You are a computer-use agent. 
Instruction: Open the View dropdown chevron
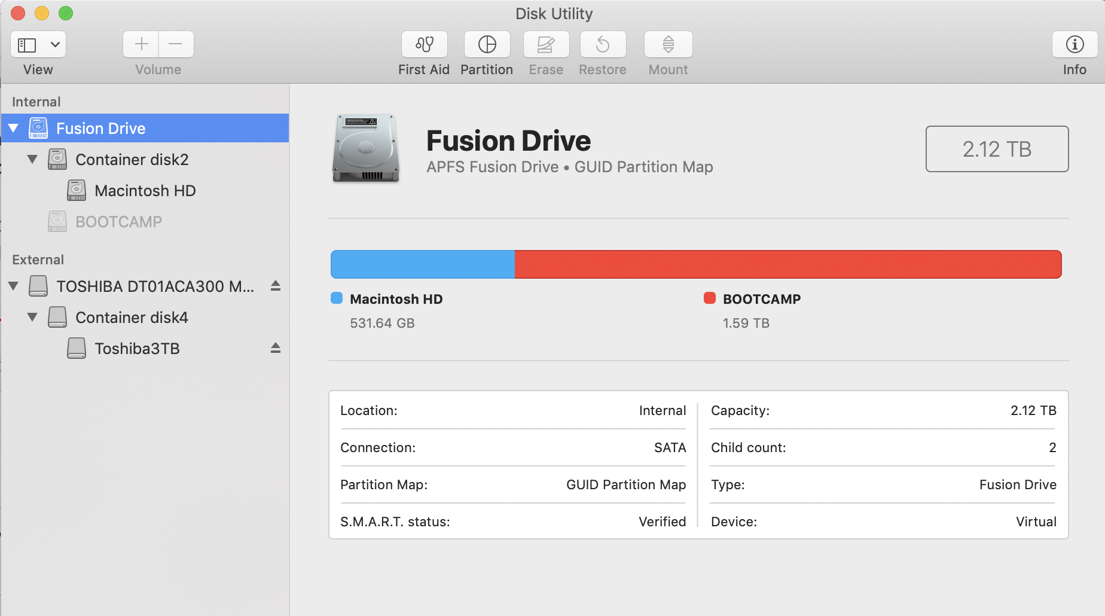55,45
